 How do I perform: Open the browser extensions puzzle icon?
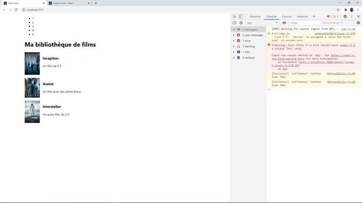[346, 10]
